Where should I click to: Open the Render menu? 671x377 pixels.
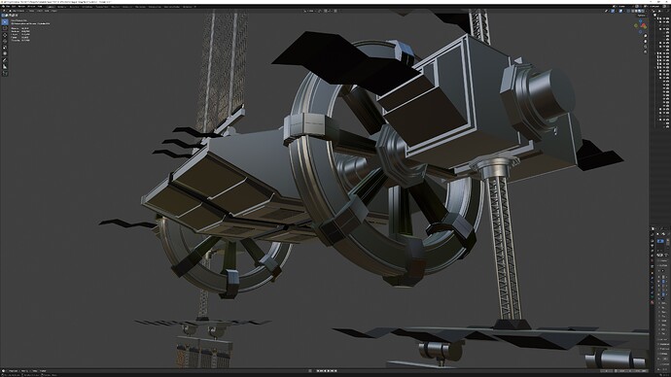pyautogui.click(x=21, y=7)
